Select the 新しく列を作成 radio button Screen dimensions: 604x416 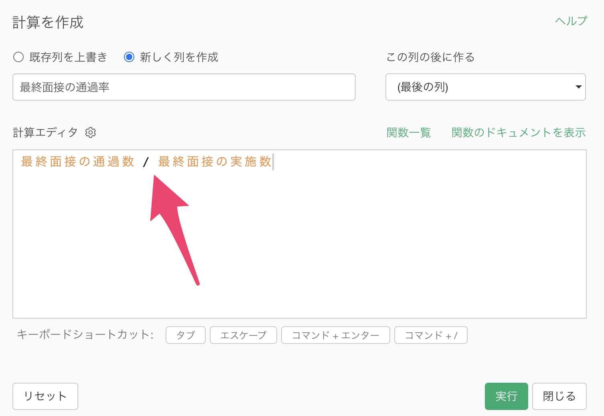(129, 57)
